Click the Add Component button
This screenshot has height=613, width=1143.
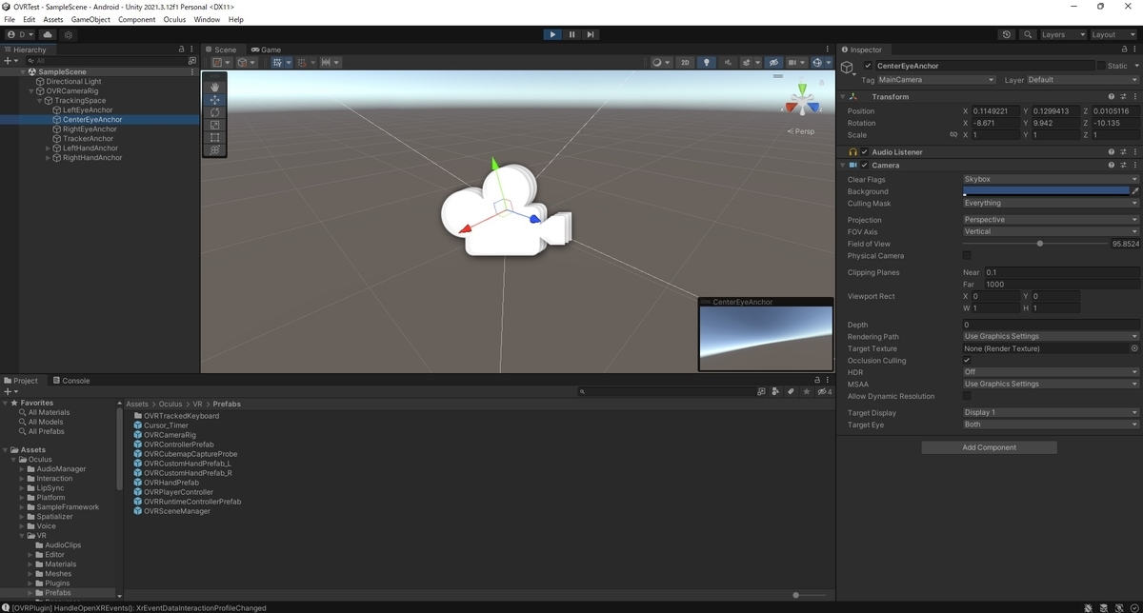point(989,446)
